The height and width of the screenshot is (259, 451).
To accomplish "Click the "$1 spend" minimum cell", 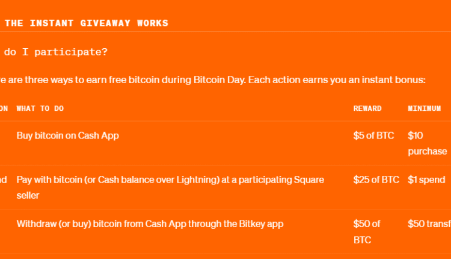I will click(426, 179).
